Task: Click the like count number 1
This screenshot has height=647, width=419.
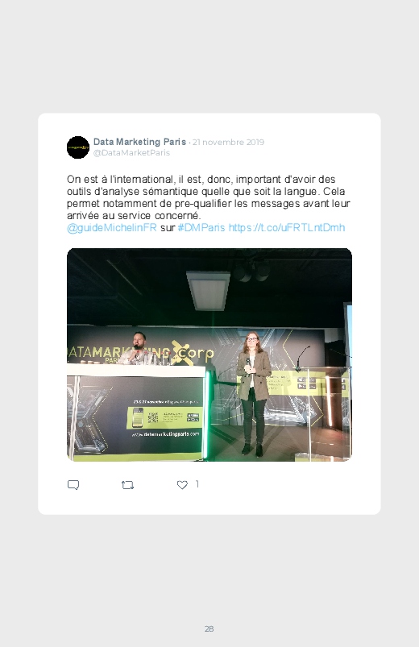Action: pyautogui.click(x=197, y=484)
